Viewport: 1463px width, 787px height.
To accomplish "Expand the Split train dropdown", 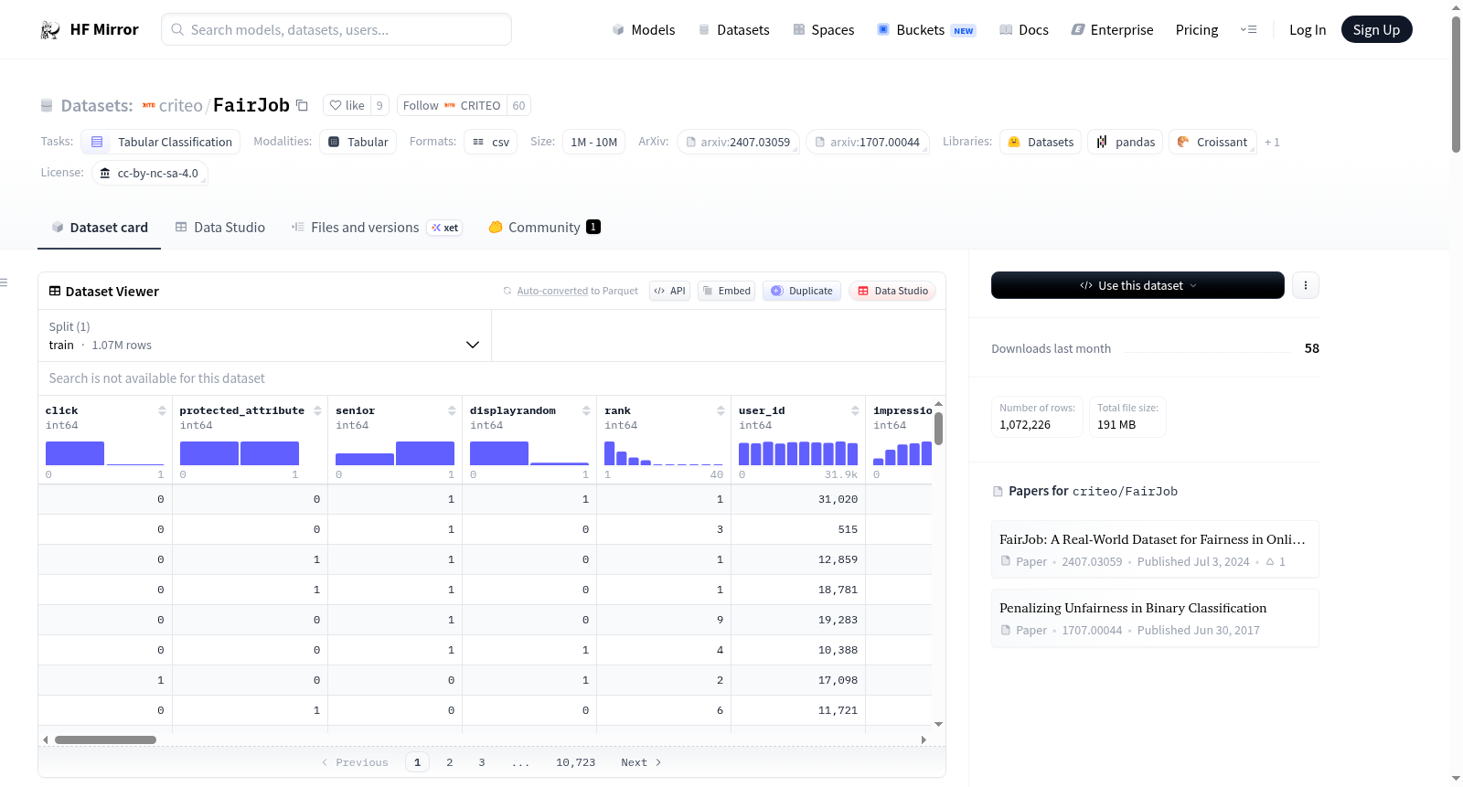I will [x=265, y=335].
